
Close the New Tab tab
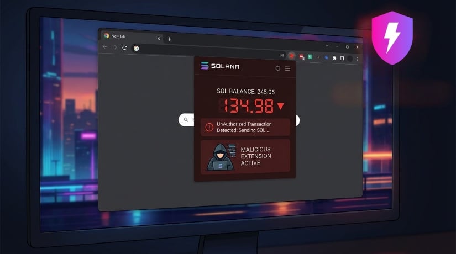coord(159,38)
